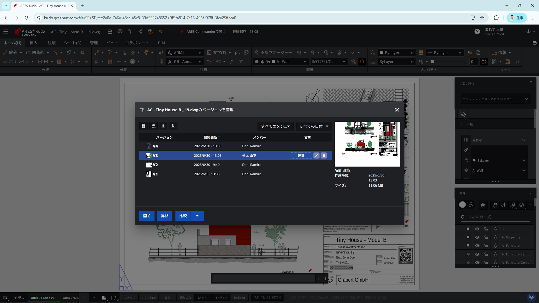This screenshot has width=539, height=303.
Task: Click the download version arrow icon
Action: click(x=173, y=126)
